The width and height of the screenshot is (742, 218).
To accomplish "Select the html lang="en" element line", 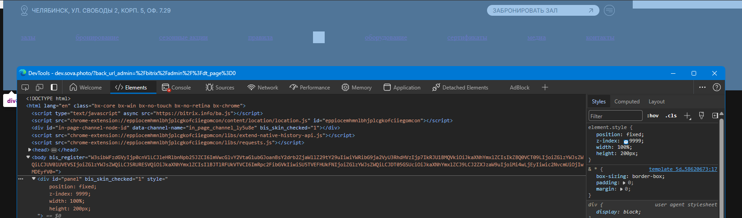I will click(136, 106).
